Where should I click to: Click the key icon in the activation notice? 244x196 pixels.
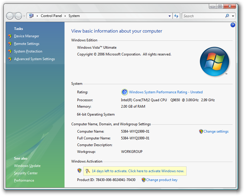tap(87, 171)
